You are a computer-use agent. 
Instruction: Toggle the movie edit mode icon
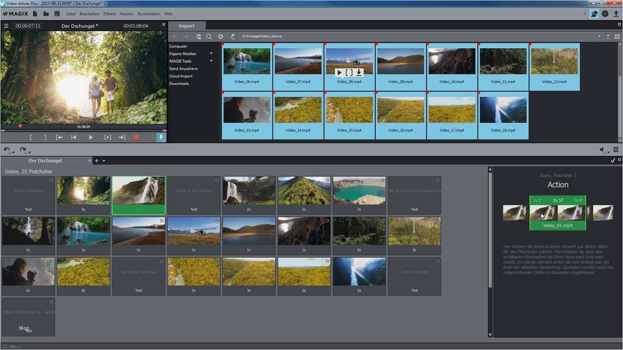594,14
